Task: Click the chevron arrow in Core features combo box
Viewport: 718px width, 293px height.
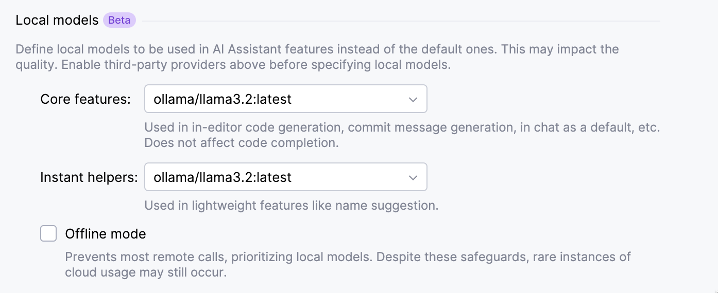Action: (x=413, y=100)
